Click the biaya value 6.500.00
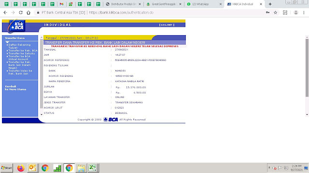Viewport: 309px width, 173px height. coord(140,93)
